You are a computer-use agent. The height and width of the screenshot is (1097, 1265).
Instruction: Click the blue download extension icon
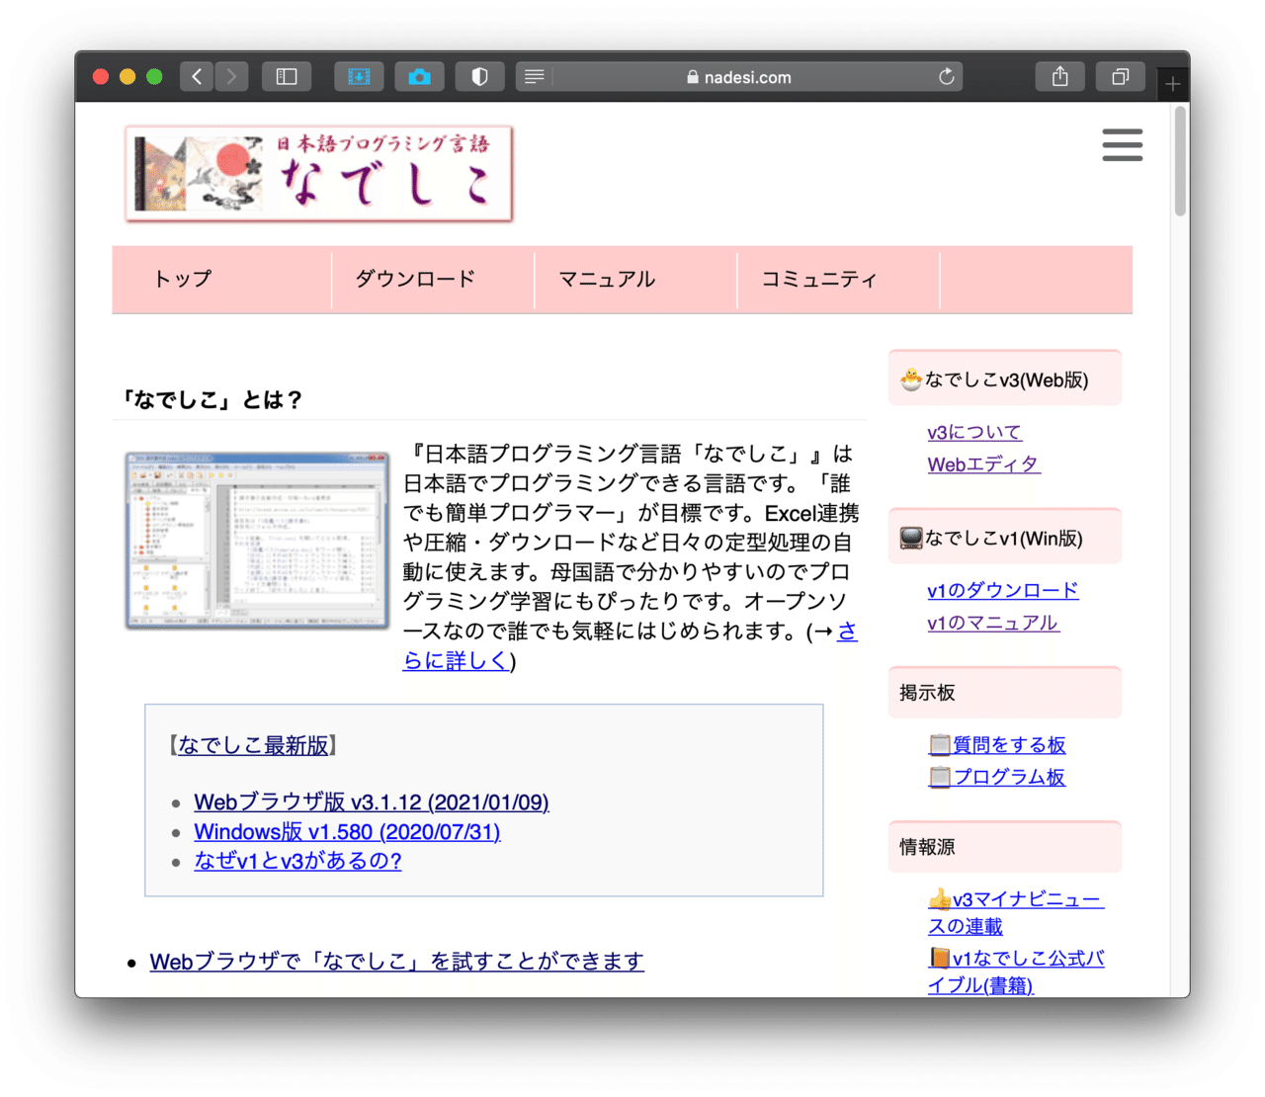[x=359, y=77]
